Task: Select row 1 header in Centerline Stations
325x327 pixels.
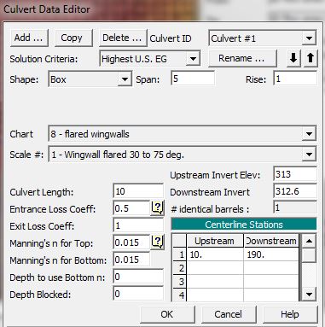Action: tap(180, 254)
